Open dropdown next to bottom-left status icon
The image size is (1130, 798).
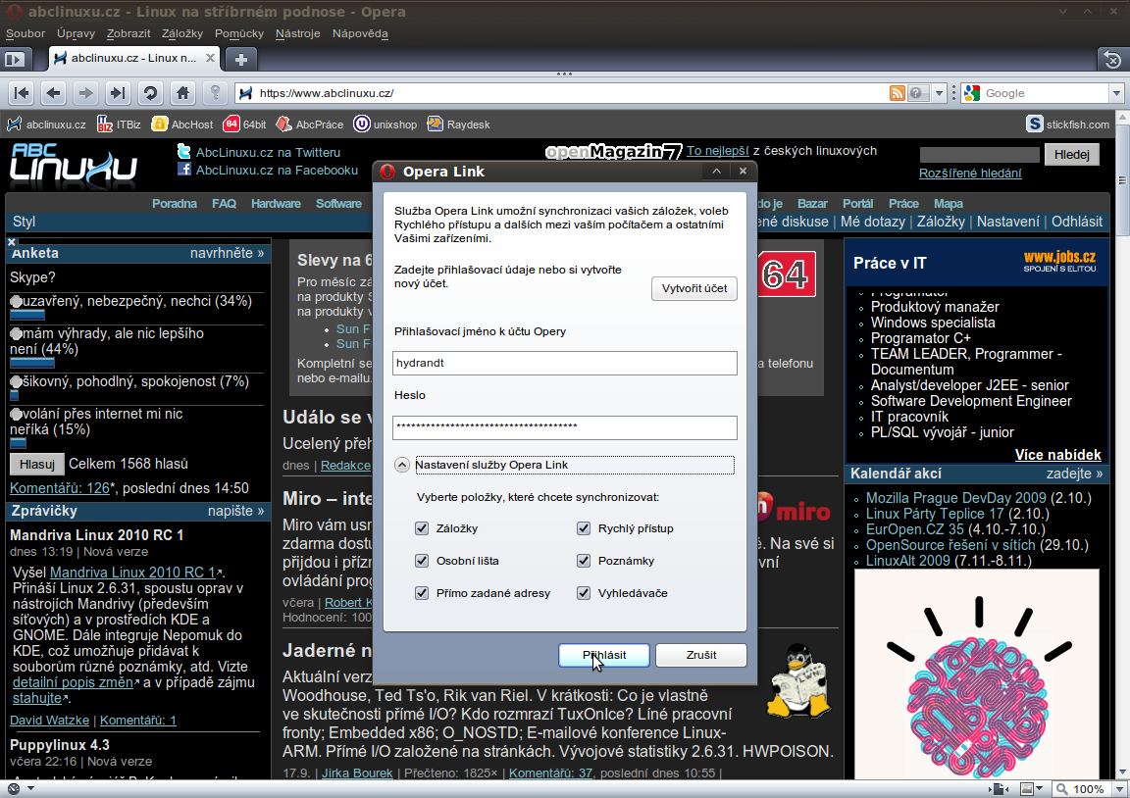[31, 788]
